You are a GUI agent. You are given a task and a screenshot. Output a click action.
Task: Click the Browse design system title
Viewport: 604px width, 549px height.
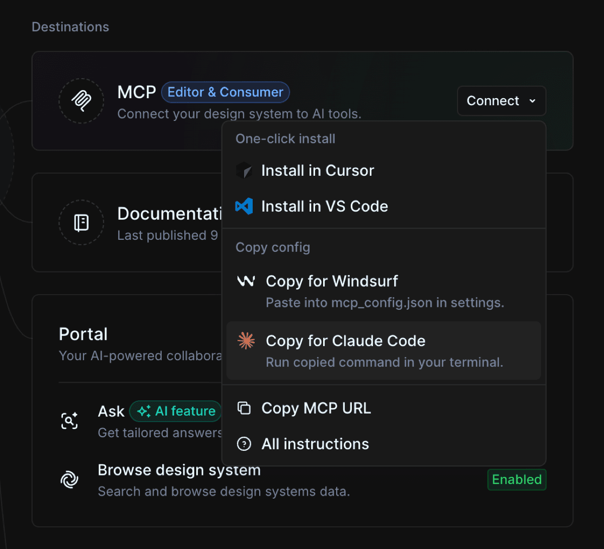point(179,470)
